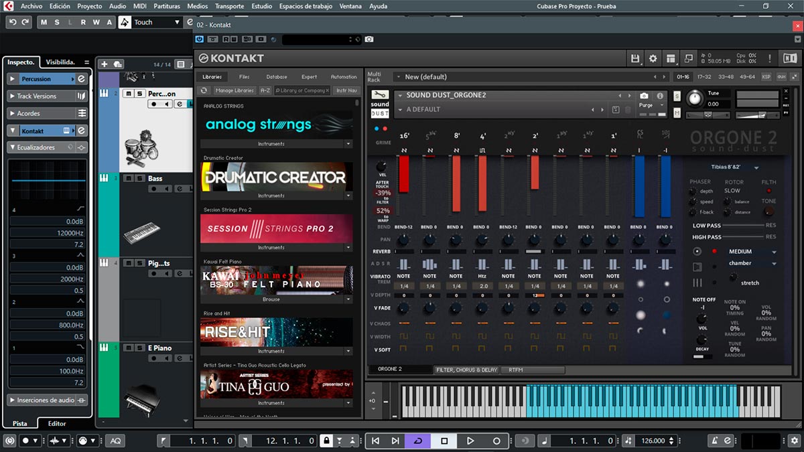
Task: Add a new track with plus icon
Action: pos(104,64)
